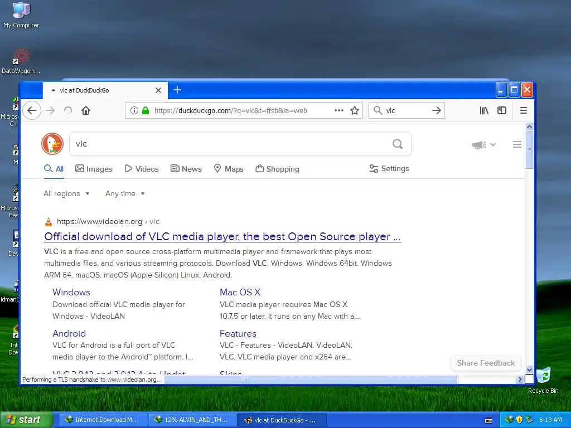This screenshot has height=428, width=571.
Task: Click the green padlock security icon
Action: click(x=146, y=110)
